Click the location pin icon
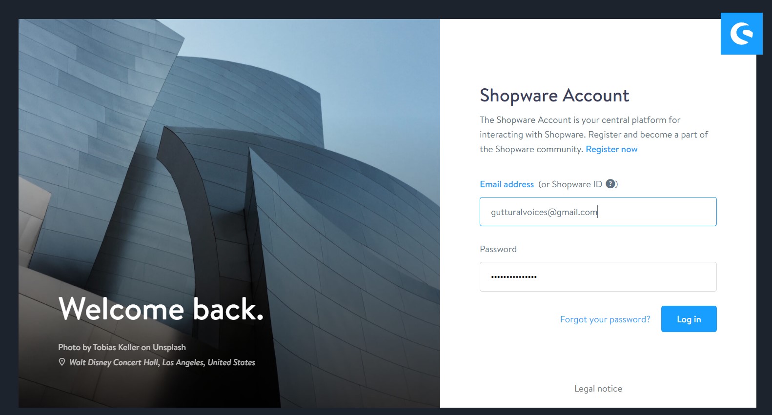 point(62,362)
